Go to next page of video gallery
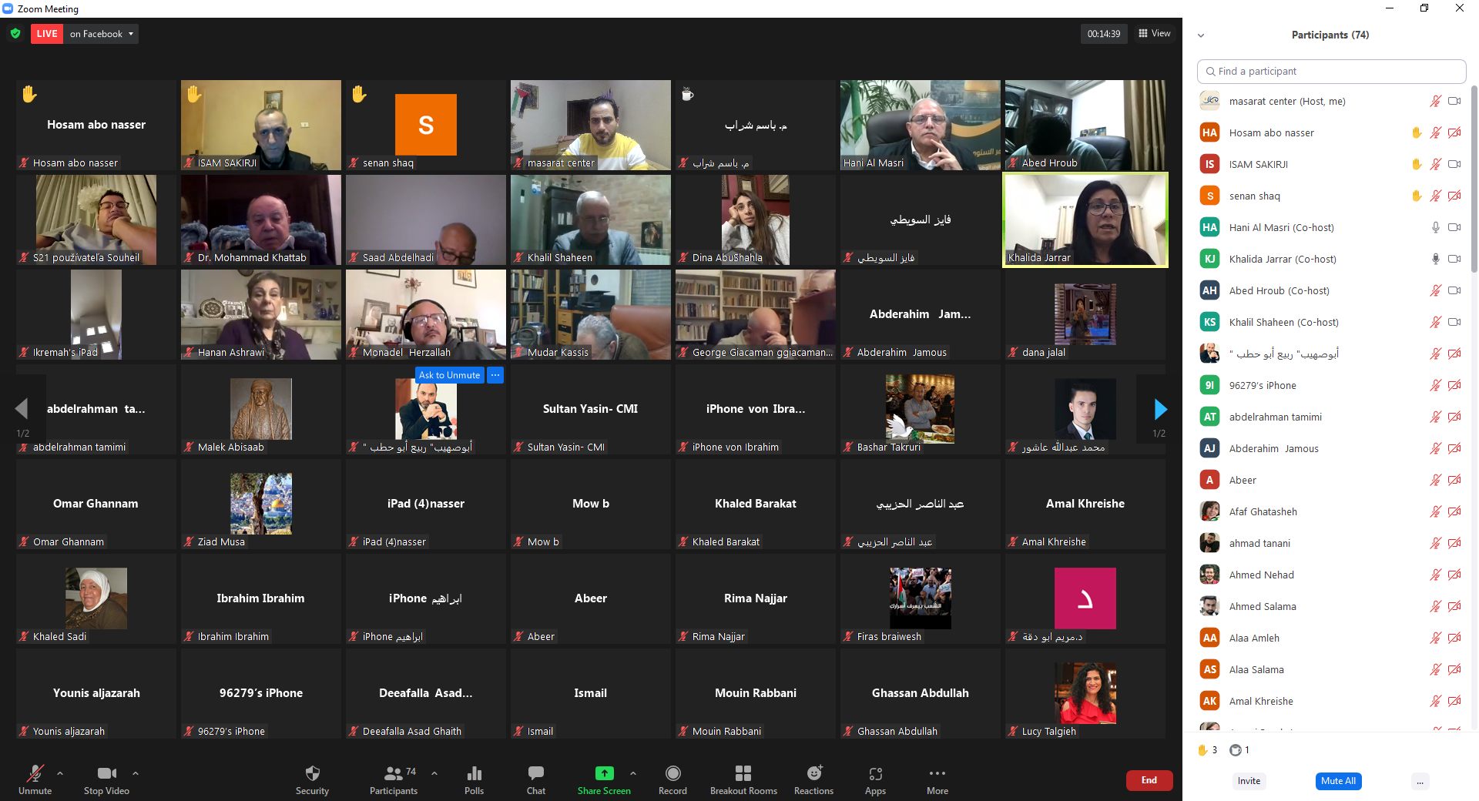The width and height of the screenshot is (1479, 801). pyautogui.click(x=1160, y=409)
